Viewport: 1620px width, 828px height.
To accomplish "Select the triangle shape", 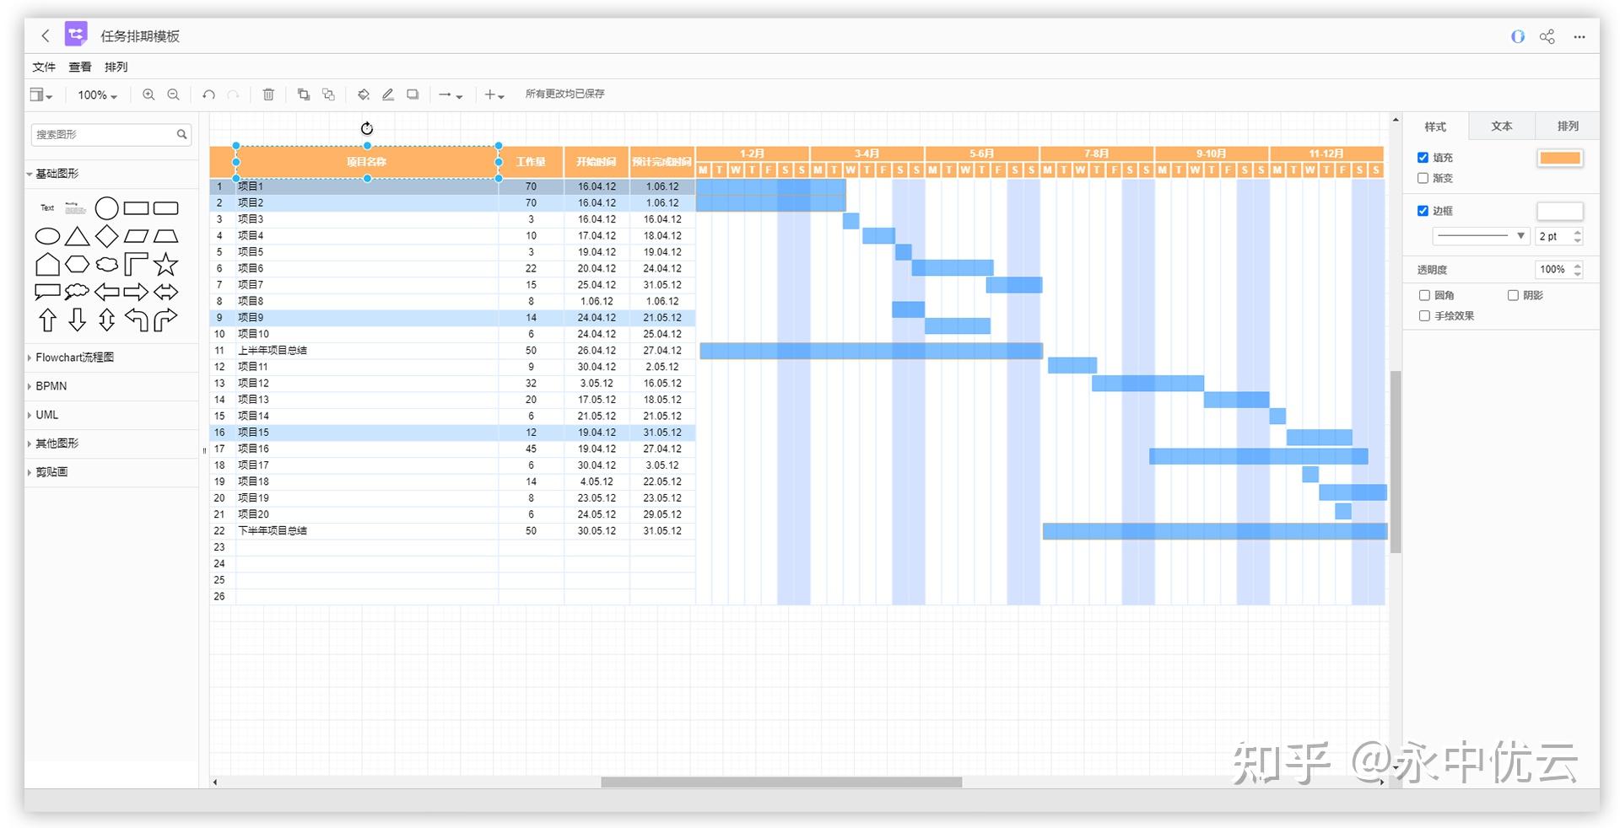I will 77,236.
